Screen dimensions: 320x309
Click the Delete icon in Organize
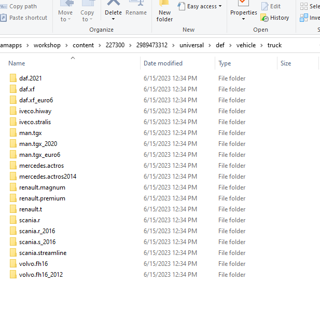(x=113, y=3)
